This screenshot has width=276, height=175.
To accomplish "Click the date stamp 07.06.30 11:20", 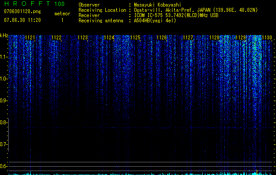I will click(x=22, y=20).
